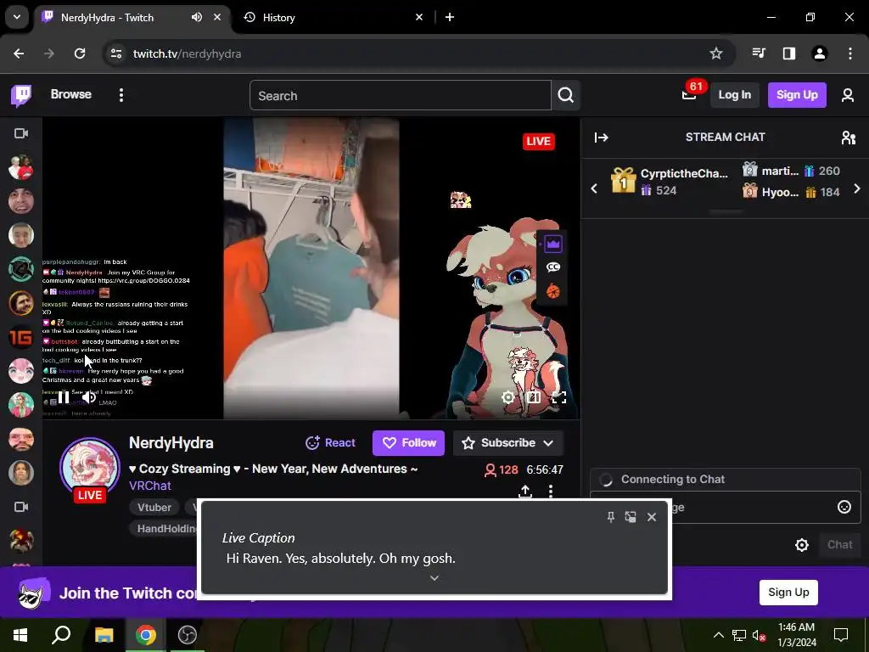Share the stream via upload icon

click(x=524, y=492)
